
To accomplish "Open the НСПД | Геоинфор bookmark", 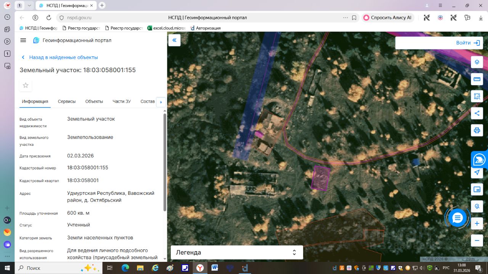I will point(38,28).
